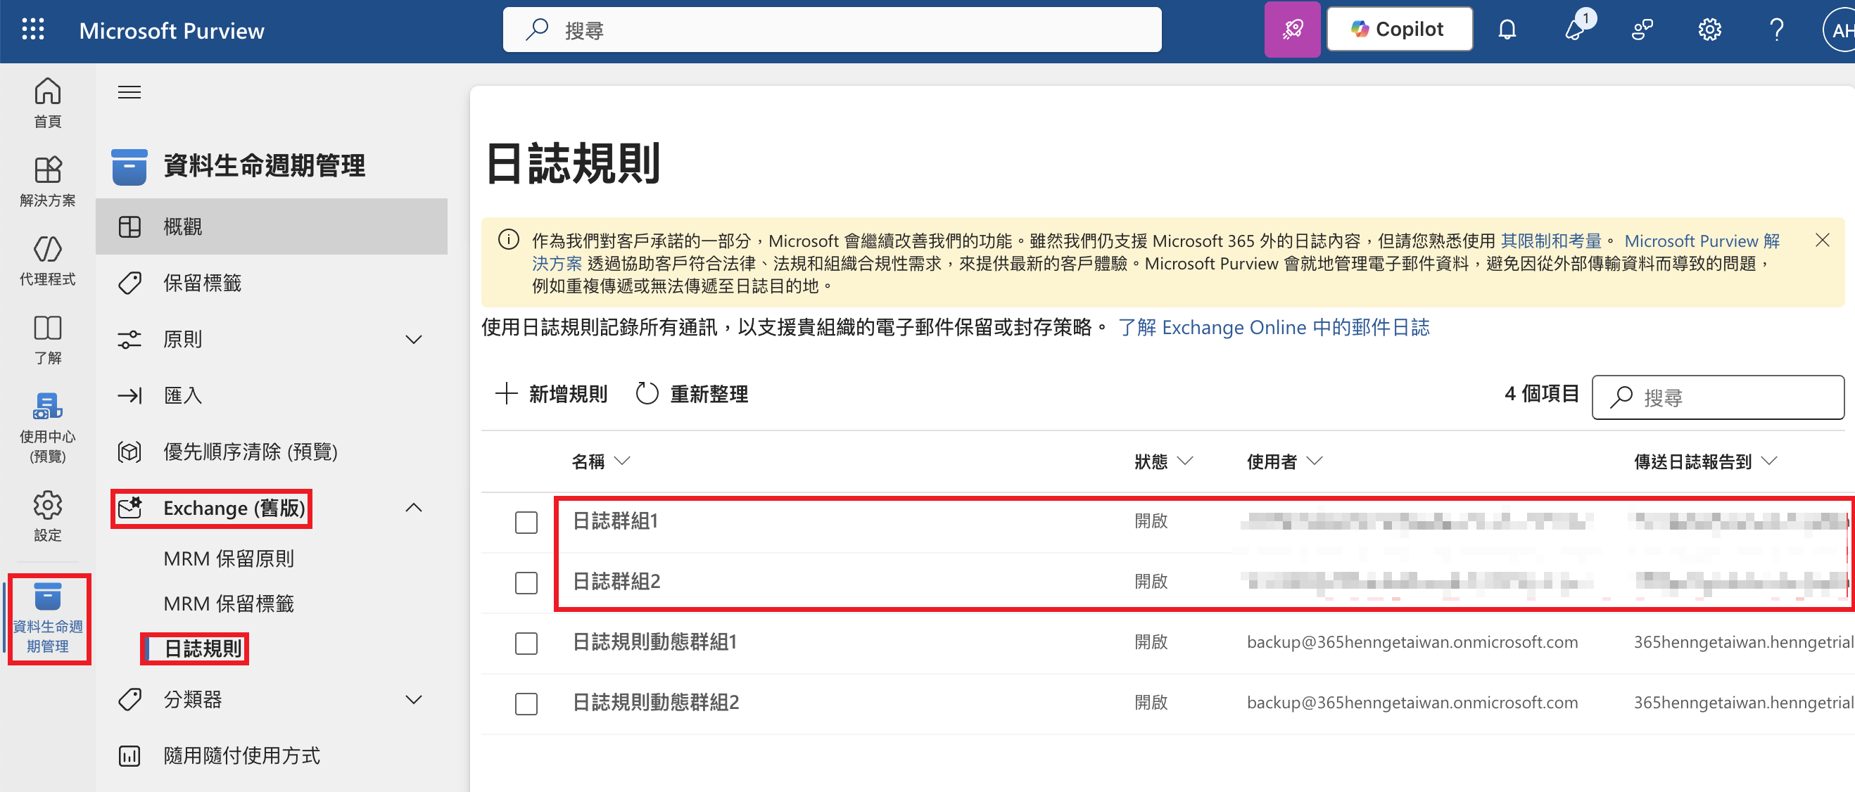The height and width of the screenshot is (792, 1855).
Task: Dismiss the yellow info banner
Action: 1822,240
